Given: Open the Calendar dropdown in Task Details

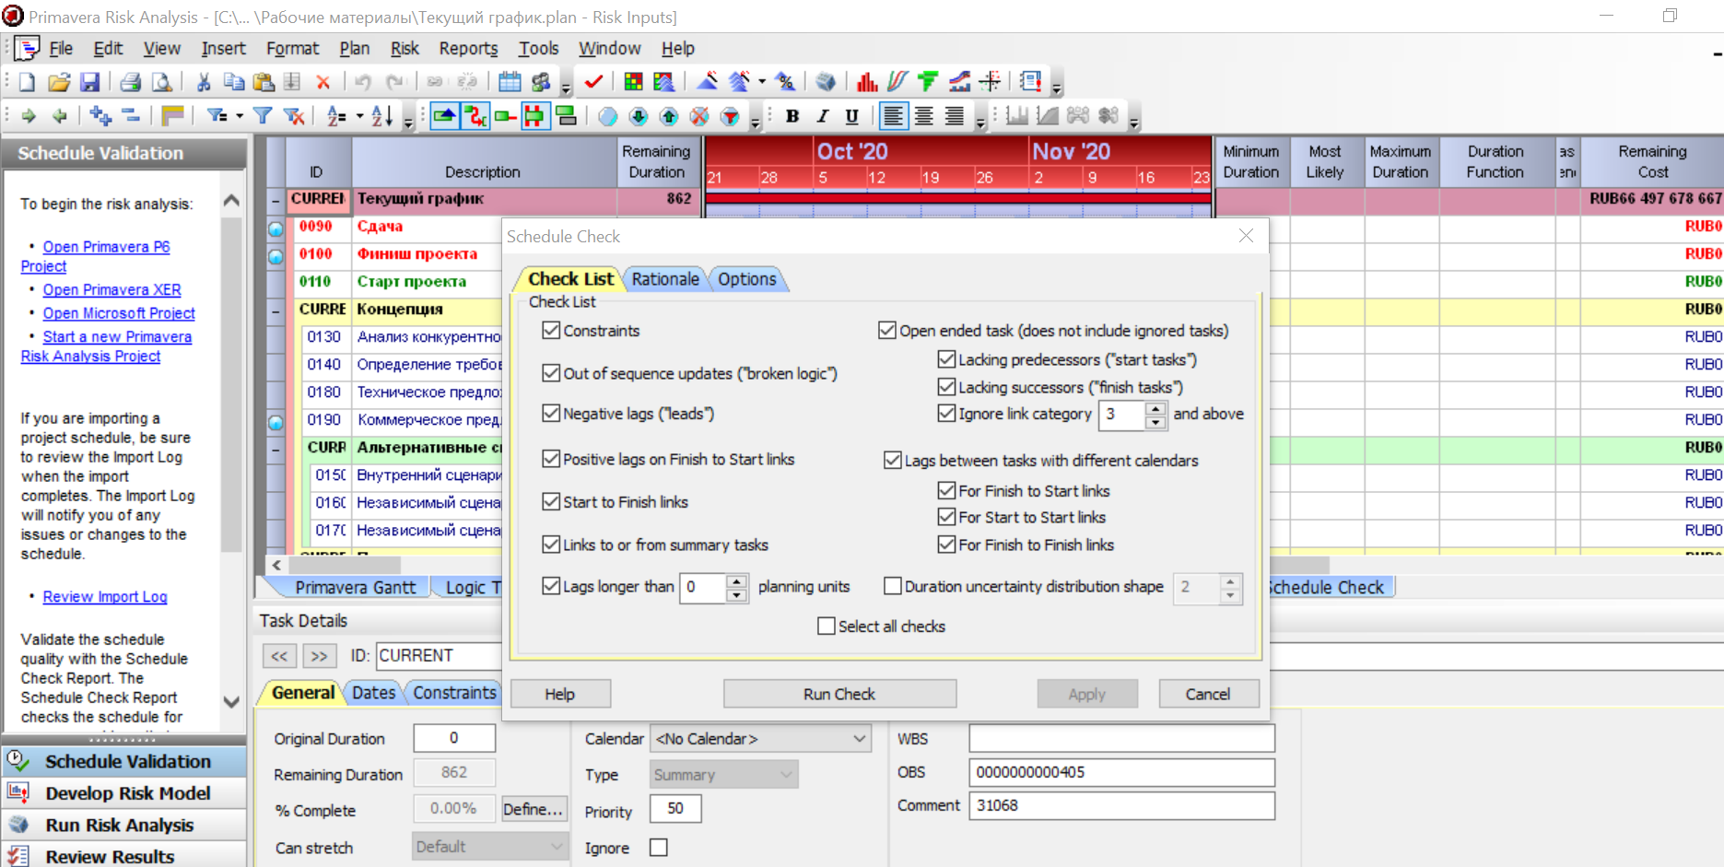Looking at the screenshot, I should pos(859,739).
